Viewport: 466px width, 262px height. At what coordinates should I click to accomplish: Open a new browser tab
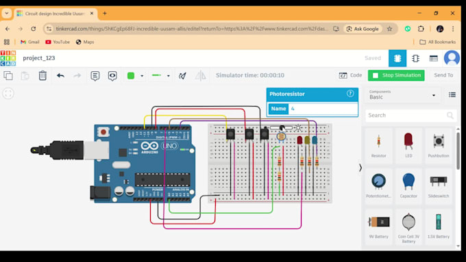pos(105,14)
